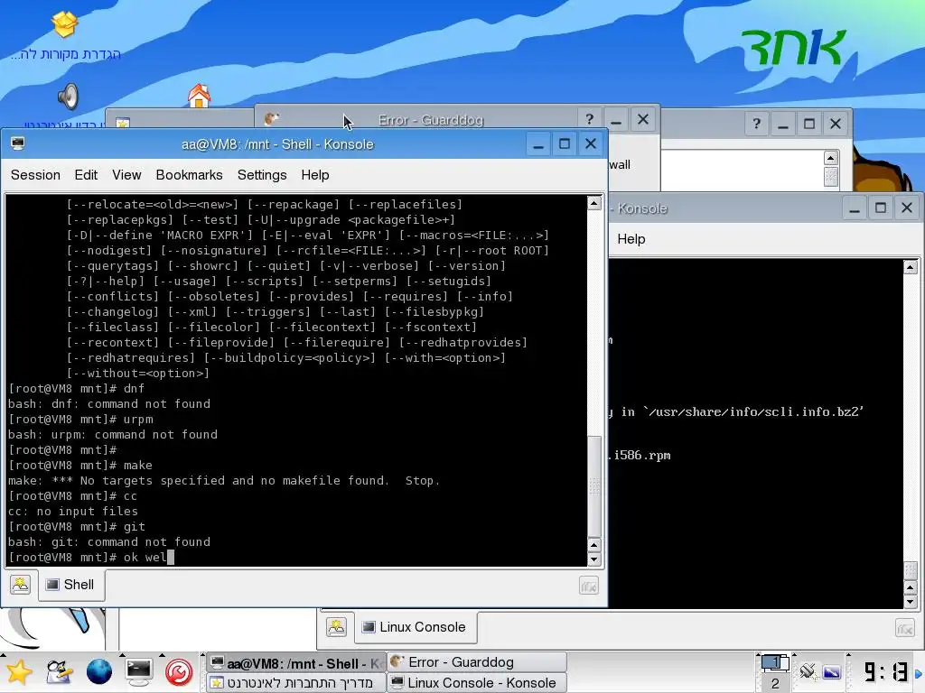Image resolution: width=925 pixels, height=693 pixels.
Task: Click New Session icon in Shell Konsole tab bar
Action: tap(21, 585)
